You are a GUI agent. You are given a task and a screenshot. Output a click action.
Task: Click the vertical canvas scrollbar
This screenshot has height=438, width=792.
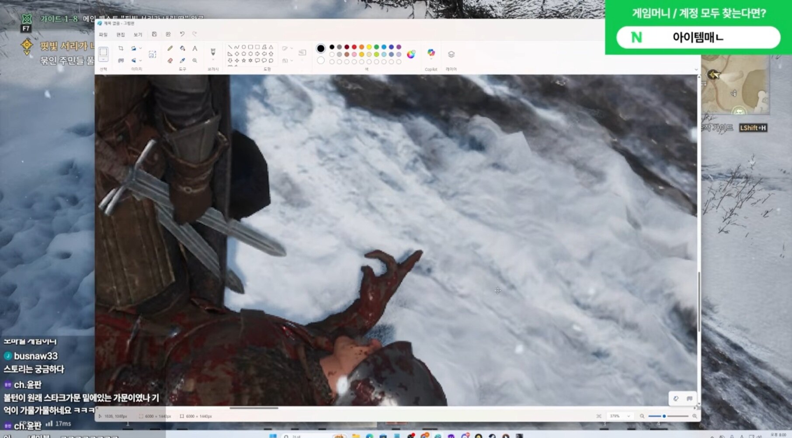pos(698,301)
